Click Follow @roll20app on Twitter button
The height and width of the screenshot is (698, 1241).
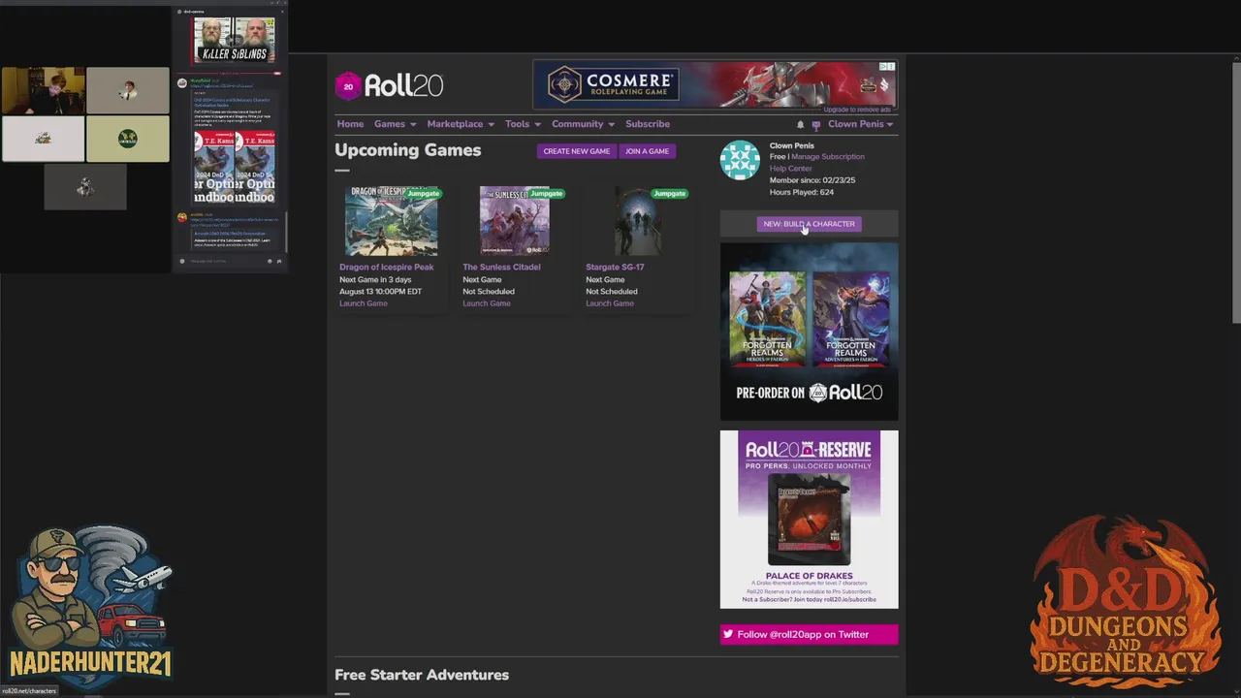(809, 634)
